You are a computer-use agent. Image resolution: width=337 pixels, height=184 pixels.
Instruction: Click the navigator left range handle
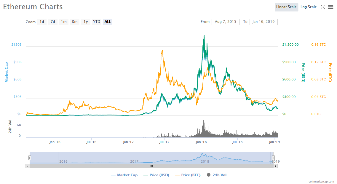pos(30,158)
